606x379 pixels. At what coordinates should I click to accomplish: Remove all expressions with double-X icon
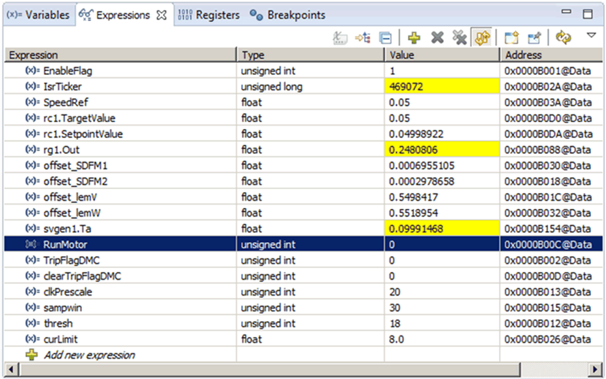point(459,38)
